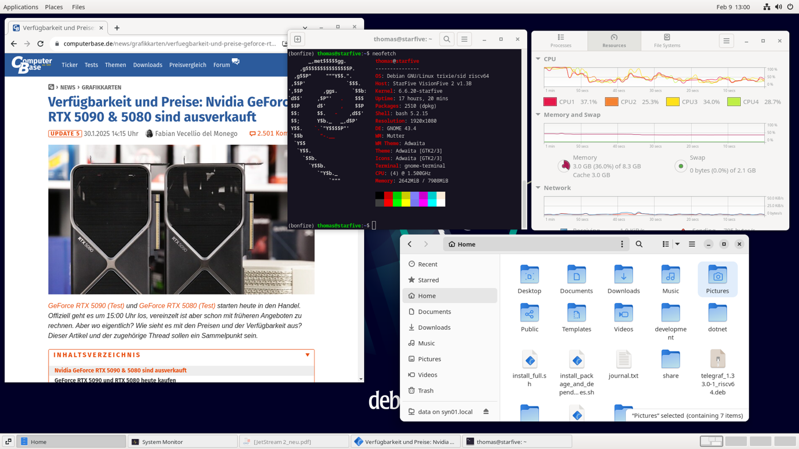This screenshot has width=799, height=449.
Task: Select the telegraf .deb package
Action: (718, 372)
